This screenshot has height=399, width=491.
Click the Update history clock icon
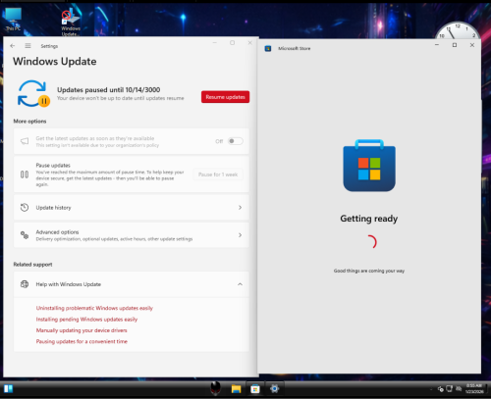25,208
